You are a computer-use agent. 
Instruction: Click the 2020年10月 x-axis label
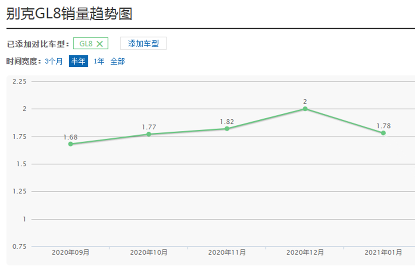(x=148, y=252)
